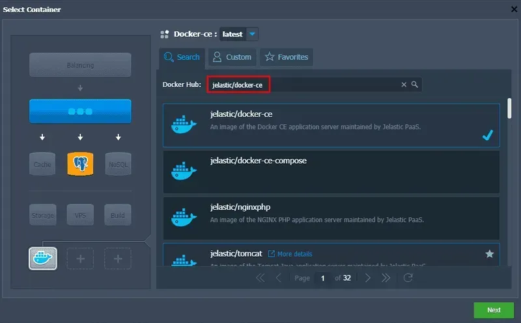521x323 pixels.
Task: Refresh the Docker image list
Action: tap(408, 278)
